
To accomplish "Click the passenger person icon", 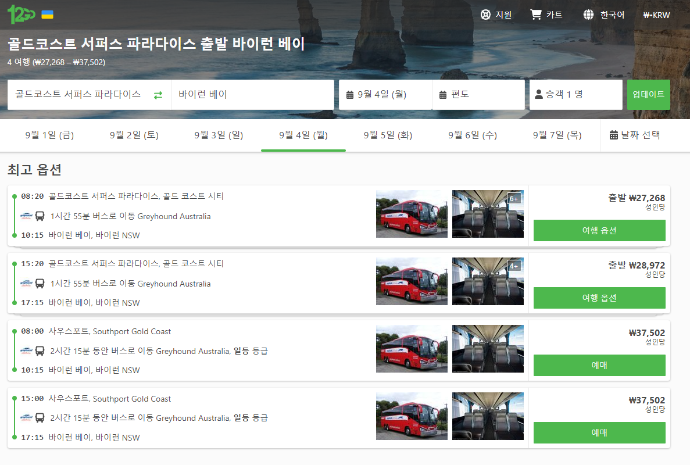I will coord(539,94).
